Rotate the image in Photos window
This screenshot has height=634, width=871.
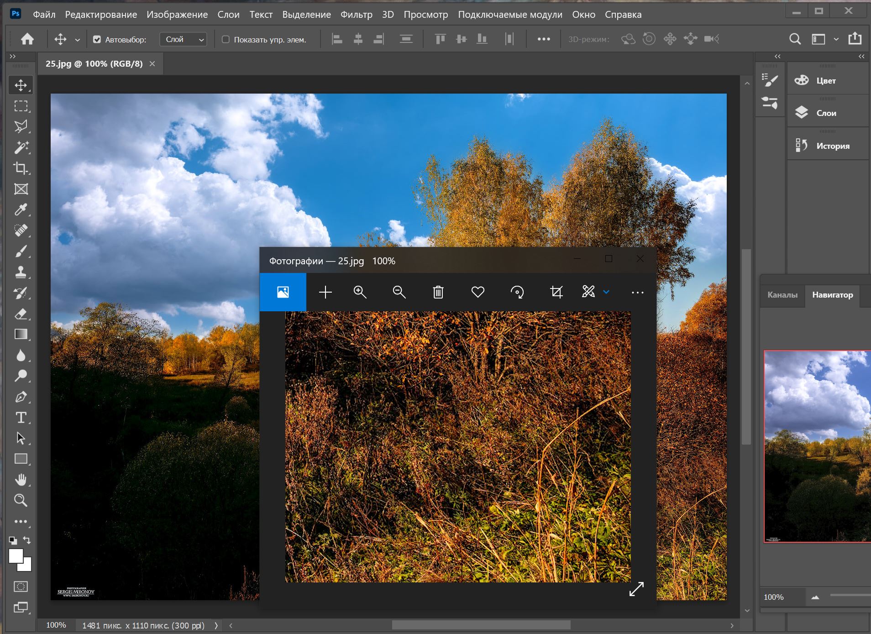517,292
